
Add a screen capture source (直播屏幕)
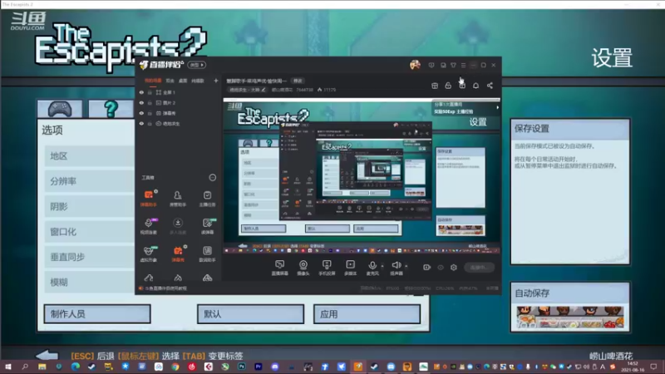coord(279,268)
